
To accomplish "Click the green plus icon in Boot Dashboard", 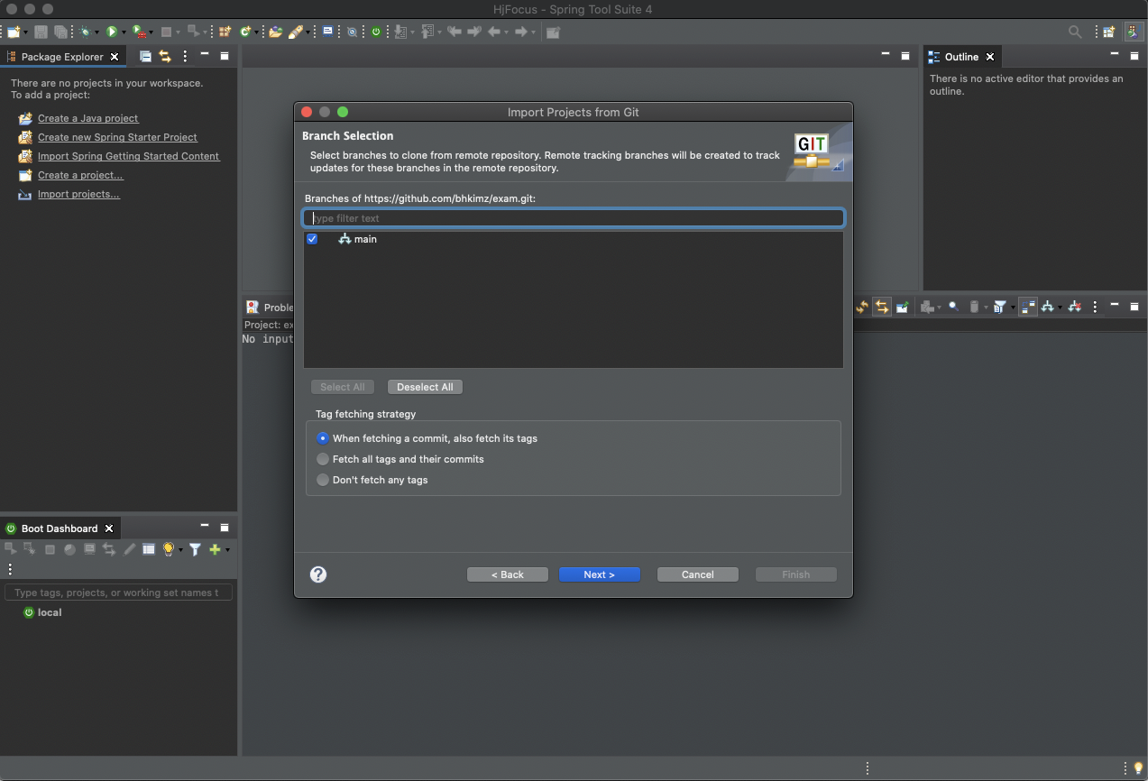I will pos(215,549).
